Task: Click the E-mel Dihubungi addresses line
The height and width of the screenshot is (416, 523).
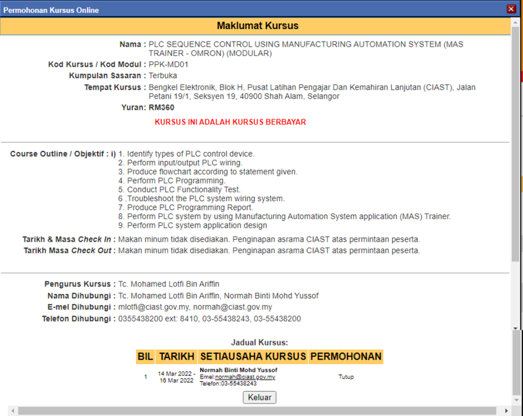Action: click(x=195, y=307)
